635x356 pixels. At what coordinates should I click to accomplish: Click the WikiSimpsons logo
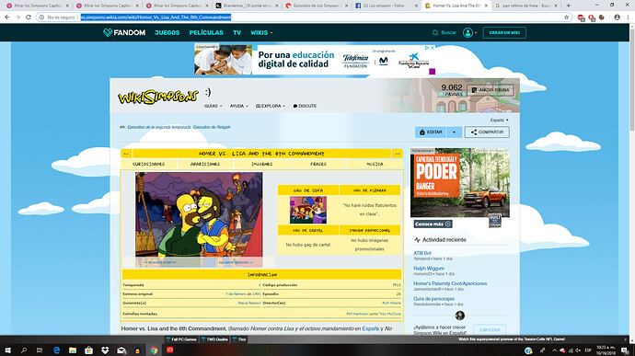[158, 98]
